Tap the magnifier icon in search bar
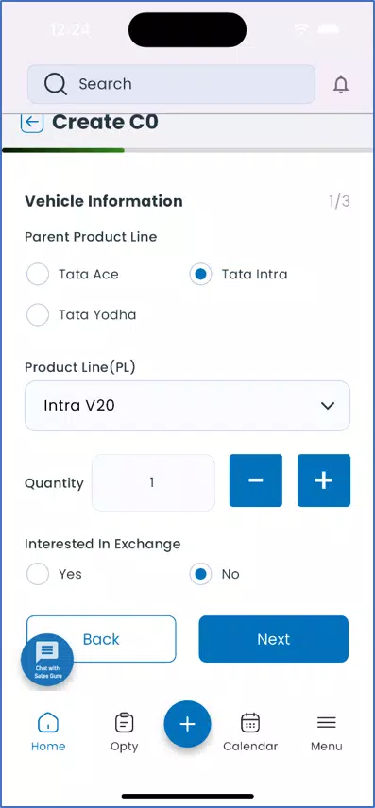Screen dimensions: 375x808 point(55,84)
